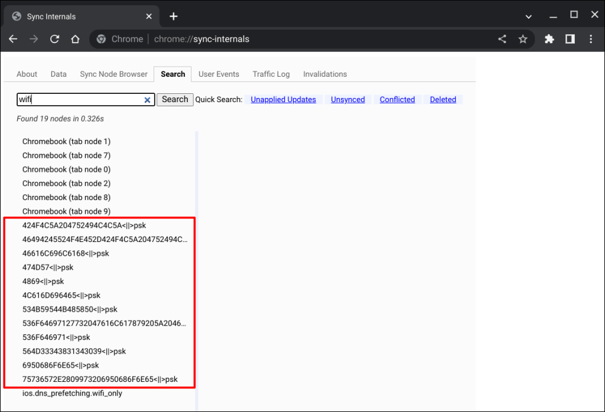Close the Sync Internals tab
The height and width of the screenshot is (412, 605).
click(x=149, y=16)
